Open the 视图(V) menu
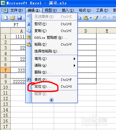Image resolution: width=116 pixels, height=130 pixels. [51, 10]
